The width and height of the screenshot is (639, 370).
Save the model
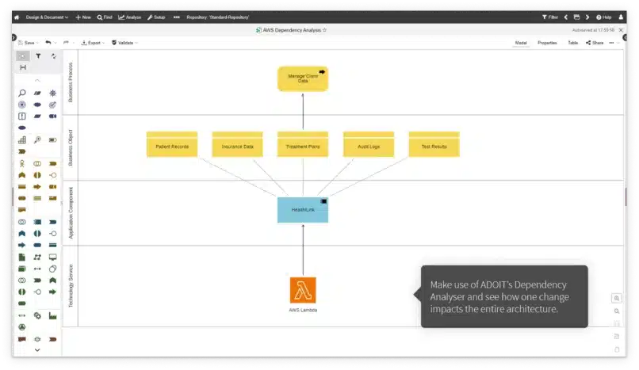coord(26,43)
